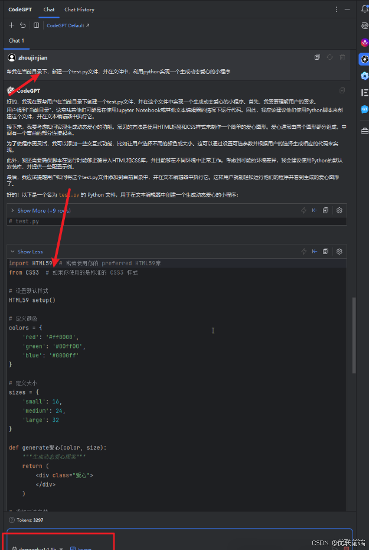Switch to the Chat tab
Image resolution: width=369 pixels, height=550 pixels.
[x=49, y=9]
